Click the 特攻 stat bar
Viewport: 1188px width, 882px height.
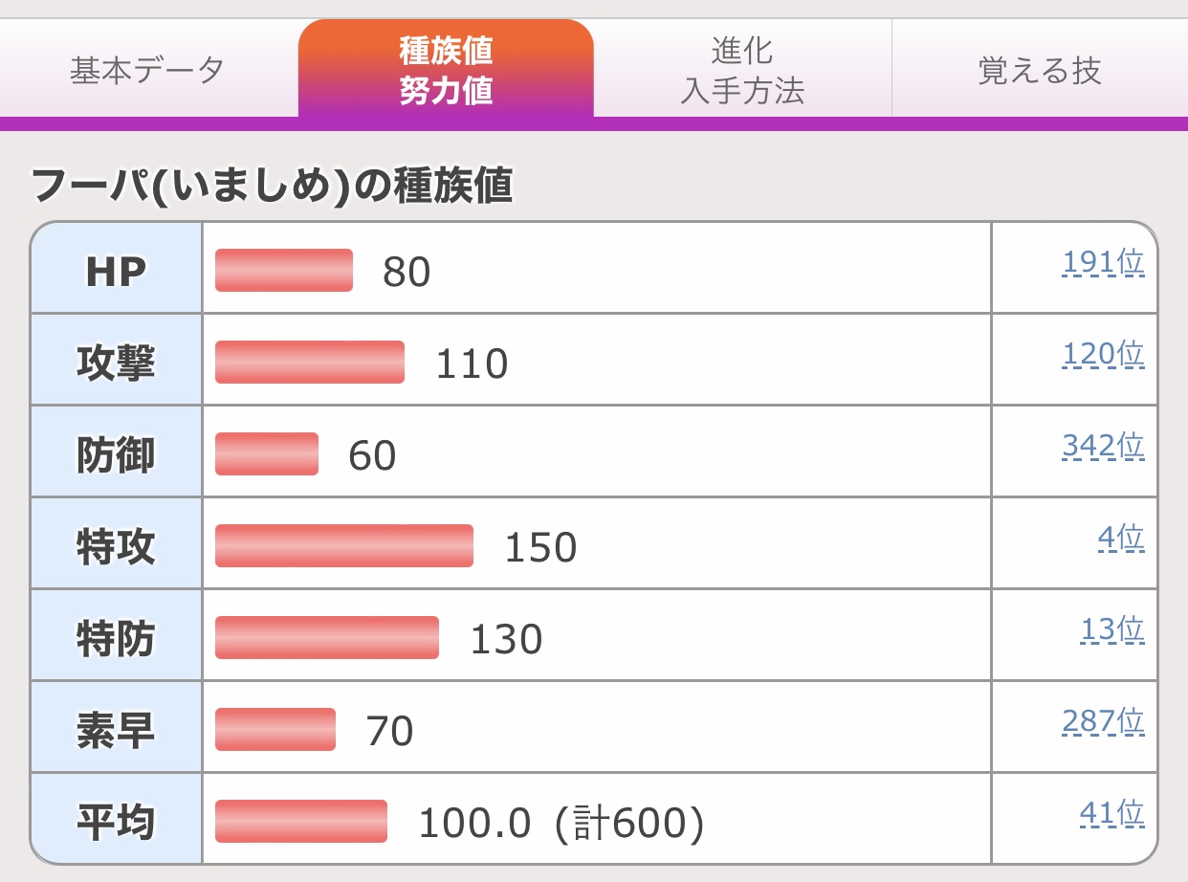pyautogui.click(x=344, y=546)
